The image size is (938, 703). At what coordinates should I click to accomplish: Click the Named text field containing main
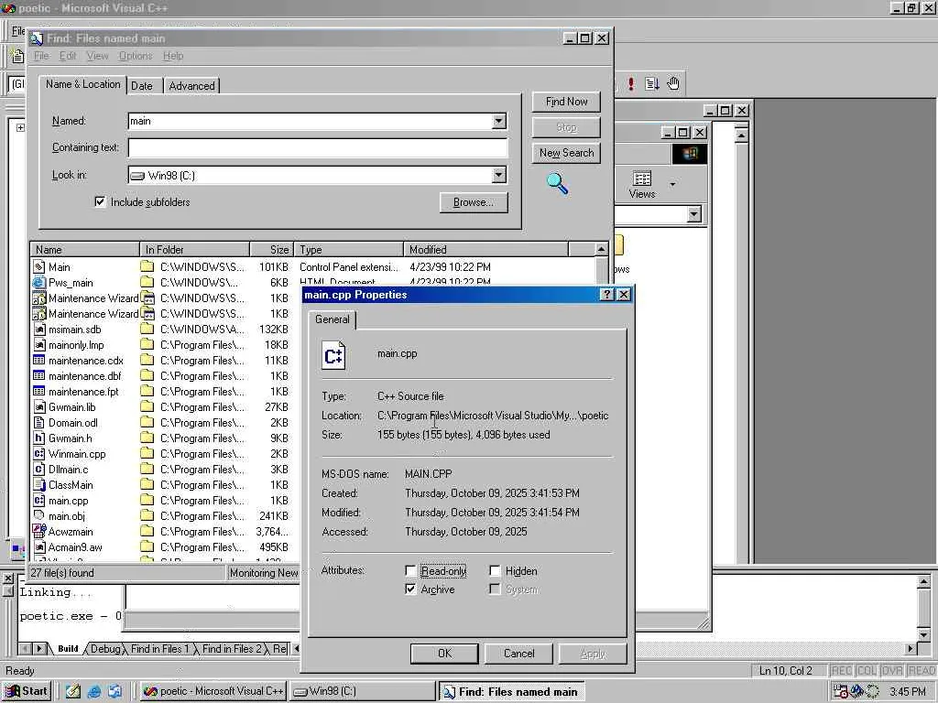pyautogui.click(x=310, y=122)
